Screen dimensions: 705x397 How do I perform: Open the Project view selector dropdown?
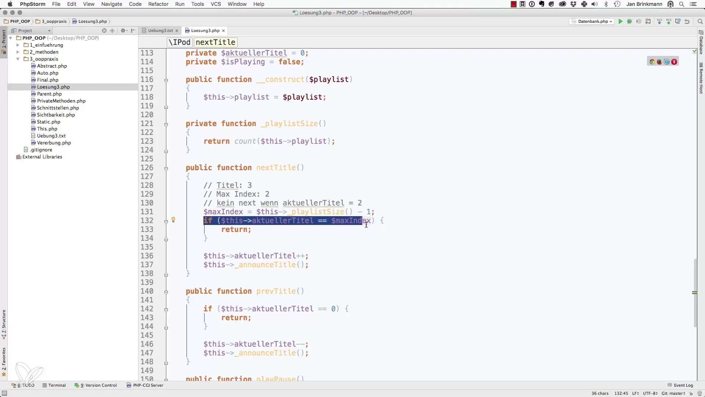(31, 31)
